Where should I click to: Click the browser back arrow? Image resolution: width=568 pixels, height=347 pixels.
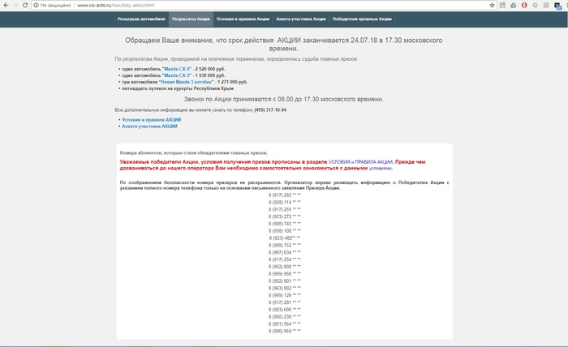[x=5, y=5]
